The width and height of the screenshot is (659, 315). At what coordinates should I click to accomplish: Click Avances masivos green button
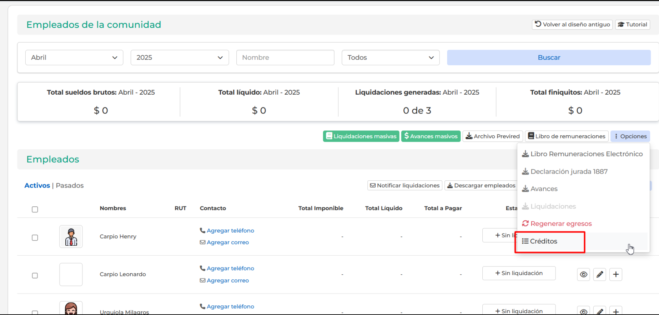click(x=431, y=136)
